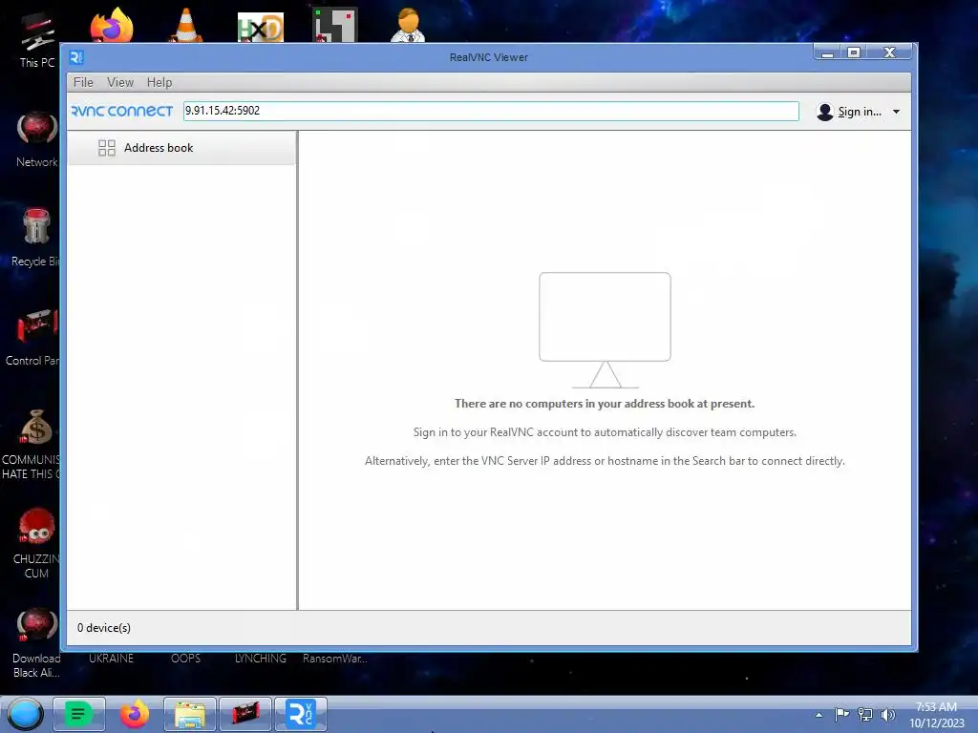
Task: Click 'Alternatively, enter the VNC Server' text
Action: [605, 461]
